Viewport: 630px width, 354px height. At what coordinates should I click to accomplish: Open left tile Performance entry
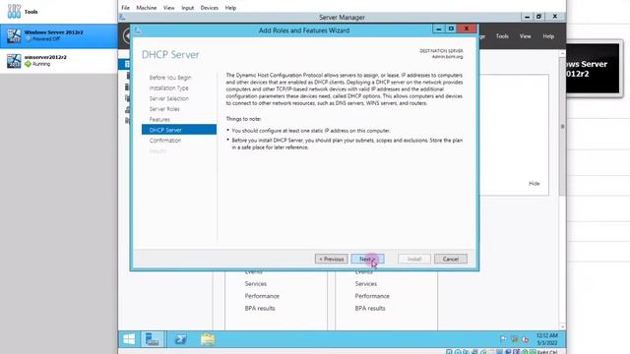pos(262,296)
